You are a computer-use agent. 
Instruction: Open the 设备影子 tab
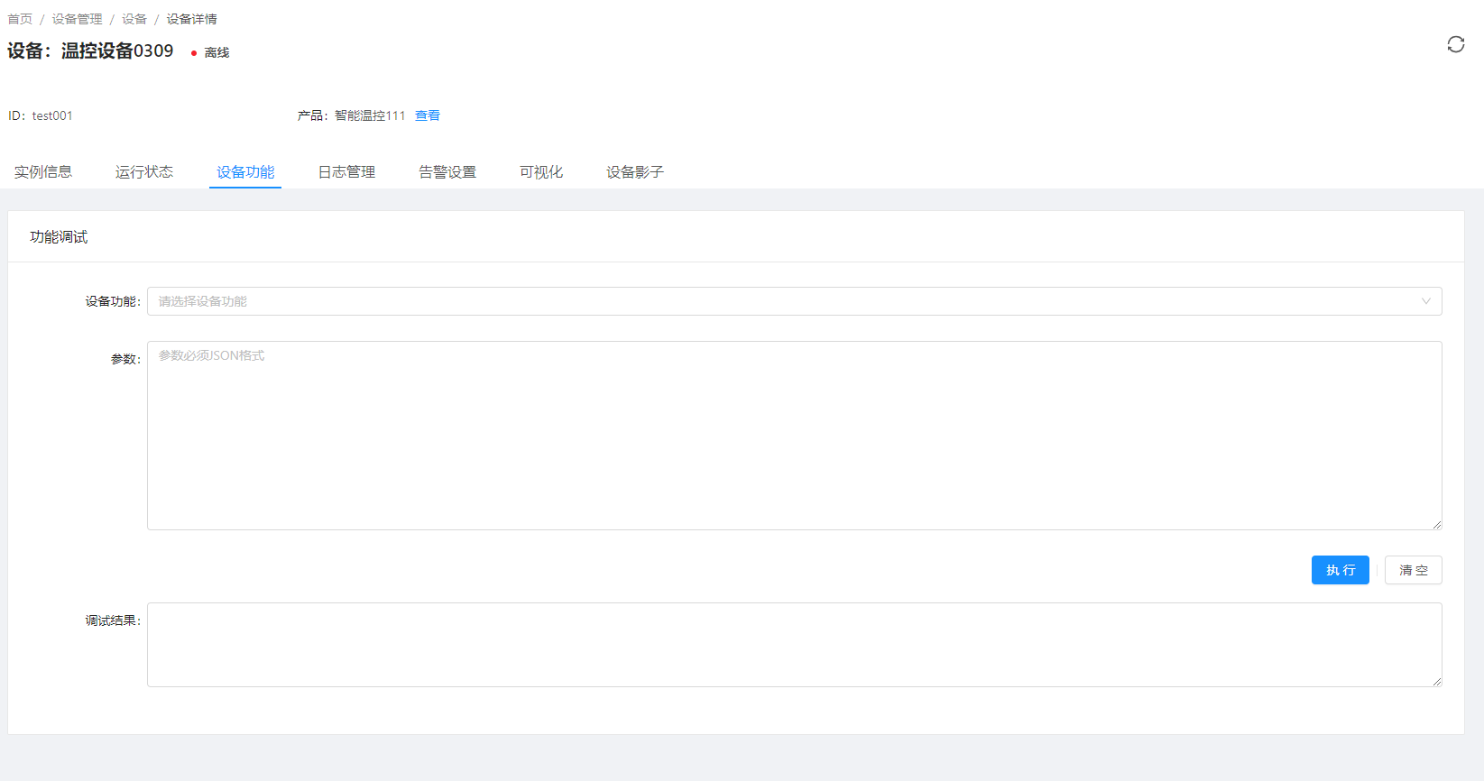point(635,172)
